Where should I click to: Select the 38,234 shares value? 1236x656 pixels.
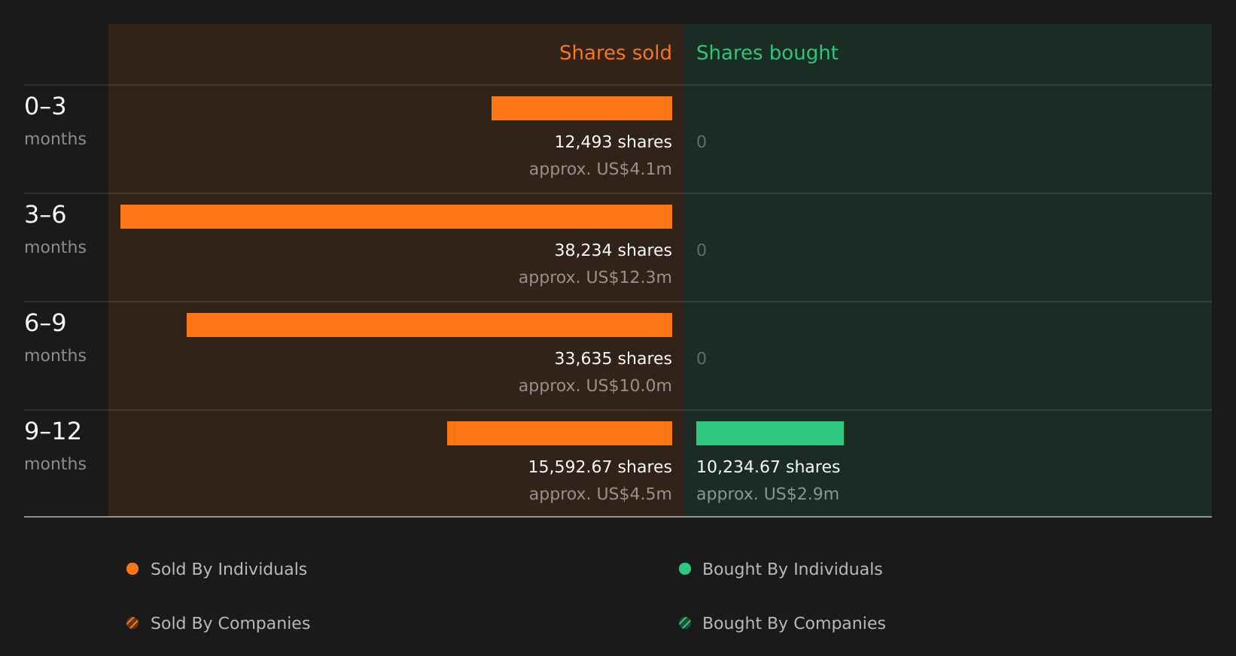pyautogui.click(x=613, y=251)
